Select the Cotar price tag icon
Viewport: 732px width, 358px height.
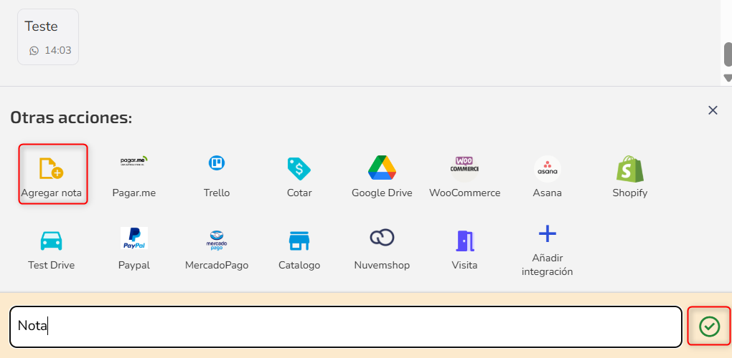(x=299, y=168)
